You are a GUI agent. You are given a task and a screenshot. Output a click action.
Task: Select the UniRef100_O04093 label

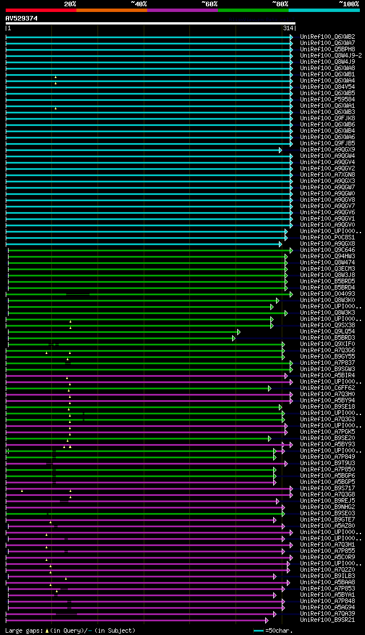327,294
